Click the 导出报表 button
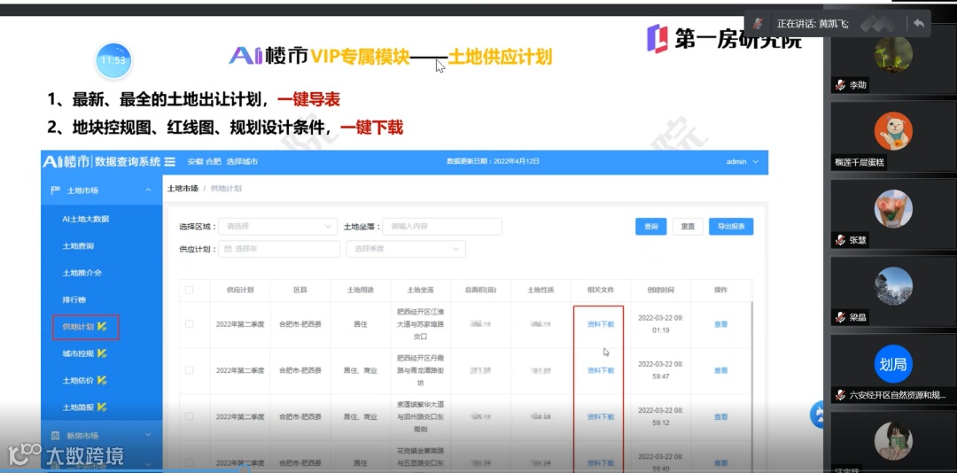 pos(731,227)
